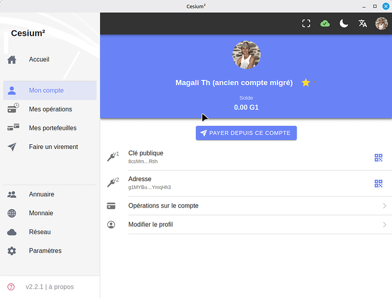Expand Modifier le profil chevron
Screen dimensions: 392x298
(x=384, y=225)
